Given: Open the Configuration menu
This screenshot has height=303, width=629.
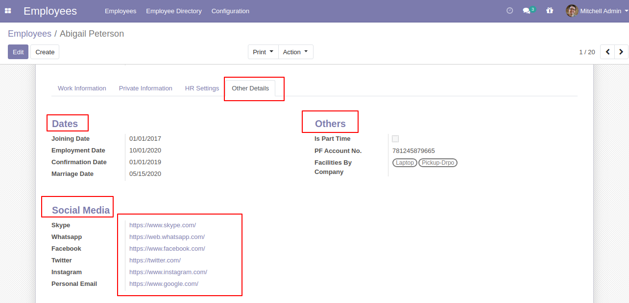Looking at the screenshot, I should coord(230,11).
